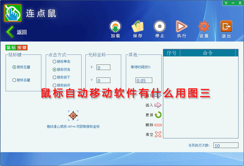This screenshot has height=166, width=244.
Task: Click the 任务执行次数: label
Action: click(x=199, y=145)
